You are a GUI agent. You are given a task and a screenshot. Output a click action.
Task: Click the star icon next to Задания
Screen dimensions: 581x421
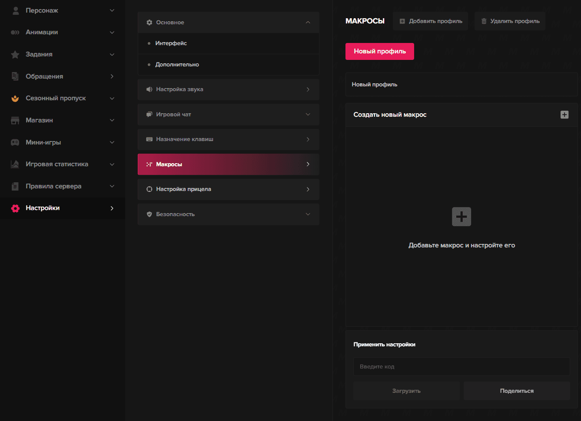tap(15, 54)
